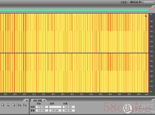Click the 46.0 mark on the time ruler
155x115 pixels.
(x=101, y=94)
